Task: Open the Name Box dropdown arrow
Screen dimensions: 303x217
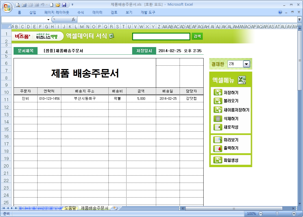Action: click(x=48, y=19)
